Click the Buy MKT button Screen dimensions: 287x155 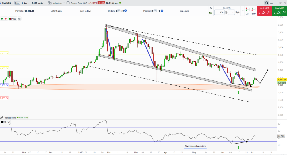(x=279, y=11)
